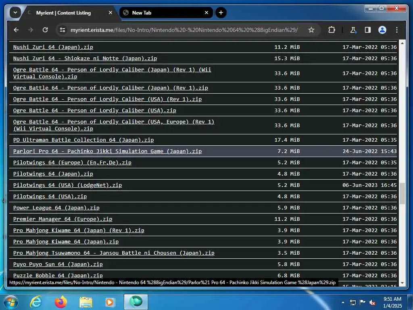Click the 17.4 MiB size of PD Ultraman

[x=287, y=140]
